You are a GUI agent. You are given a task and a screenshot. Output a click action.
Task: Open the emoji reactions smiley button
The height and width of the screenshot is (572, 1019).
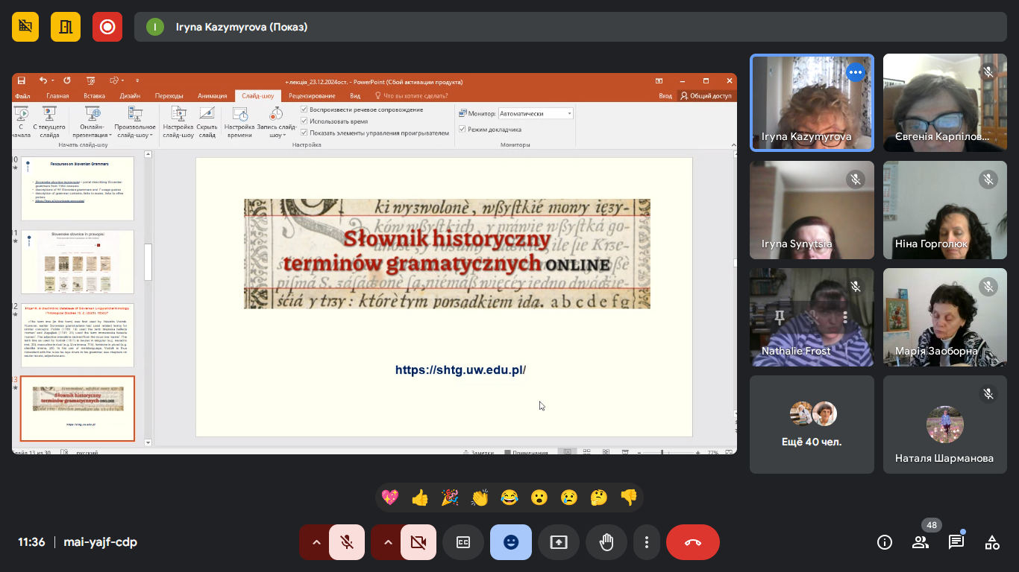511,542
